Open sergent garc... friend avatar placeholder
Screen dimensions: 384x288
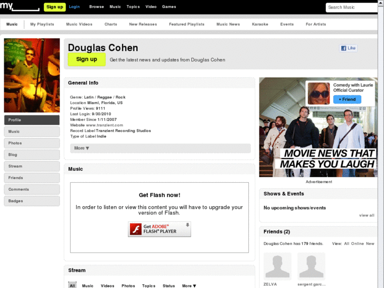tap(311, 266)
